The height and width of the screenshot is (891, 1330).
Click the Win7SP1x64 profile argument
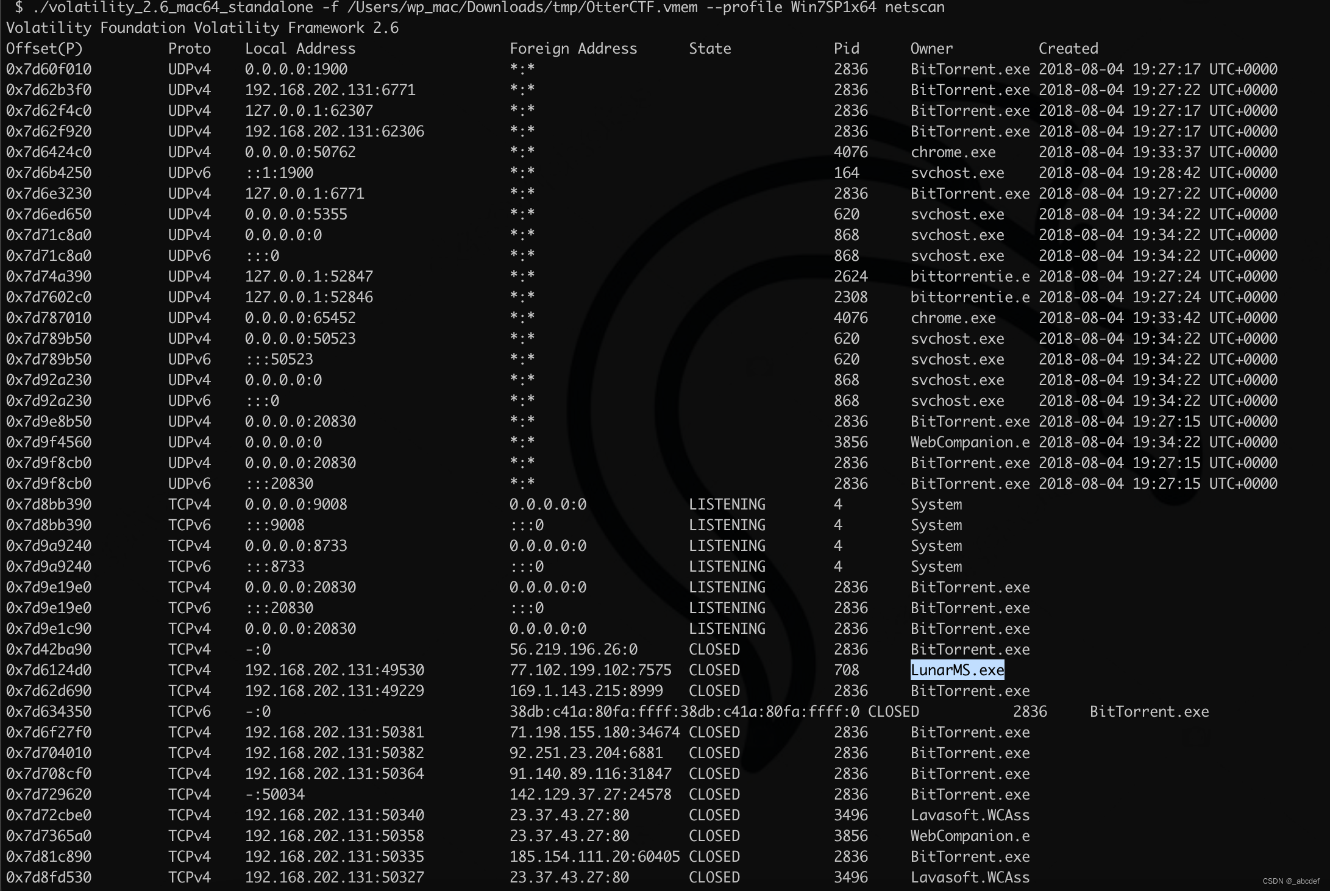click(832, 8)
